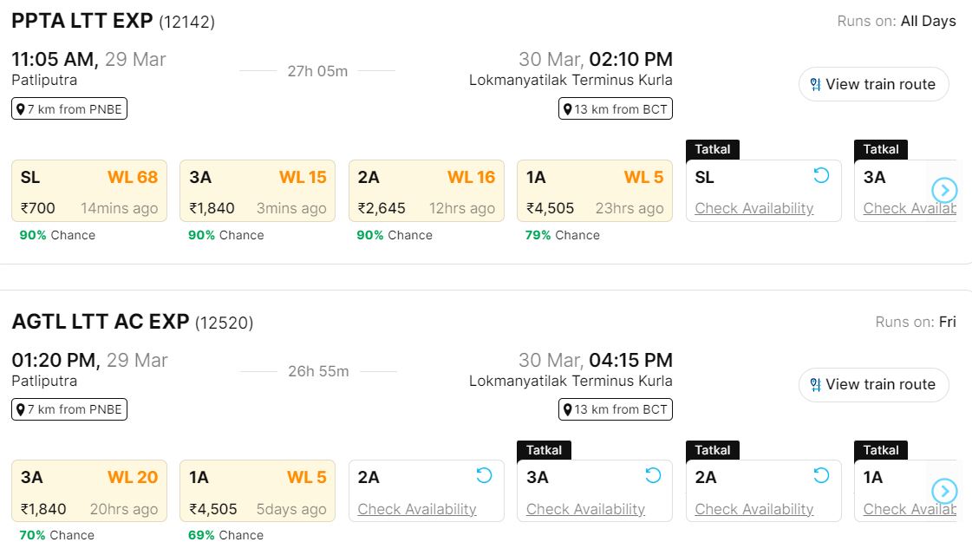Refresh Tatkal SL availability for PPTA LTT EXP
This screenshot has height=542, width=972.
(x=821, y=176)
